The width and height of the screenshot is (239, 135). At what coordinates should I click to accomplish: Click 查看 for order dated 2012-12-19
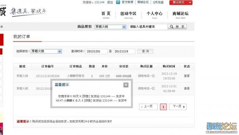[x=187, y=76]
